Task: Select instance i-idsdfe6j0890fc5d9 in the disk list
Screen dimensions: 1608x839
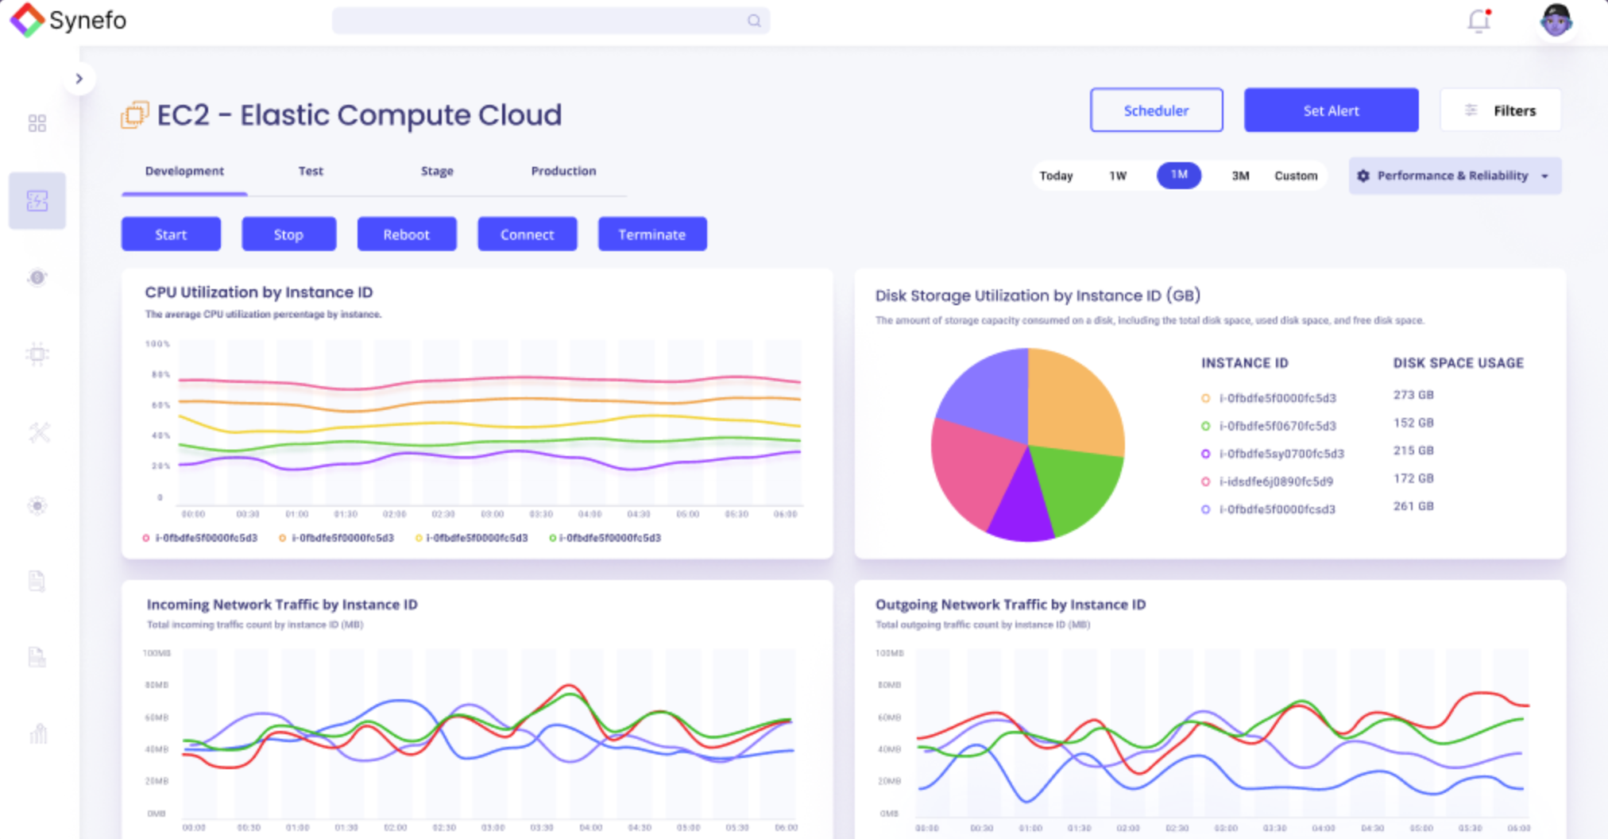Action: 1267,481
